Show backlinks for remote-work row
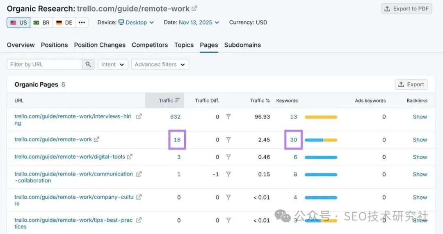 point(420,140)
